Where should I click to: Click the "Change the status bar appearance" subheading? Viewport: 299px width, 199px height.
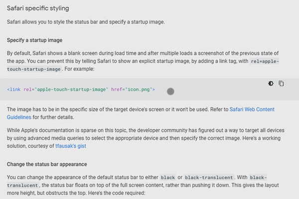47,164
